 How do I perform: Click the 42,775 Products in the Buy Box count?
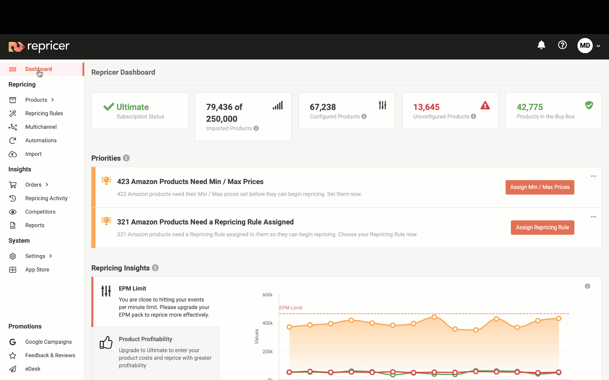pyautogui.click(x=530, y=107)
